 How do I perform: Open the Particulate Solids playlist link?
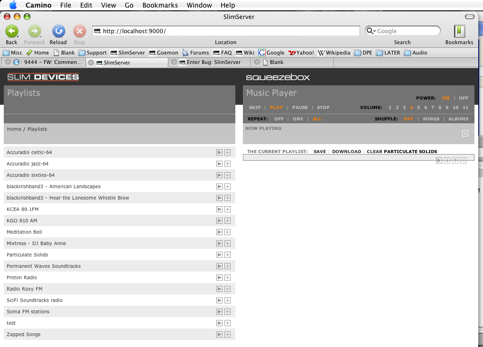coord(27,255)
